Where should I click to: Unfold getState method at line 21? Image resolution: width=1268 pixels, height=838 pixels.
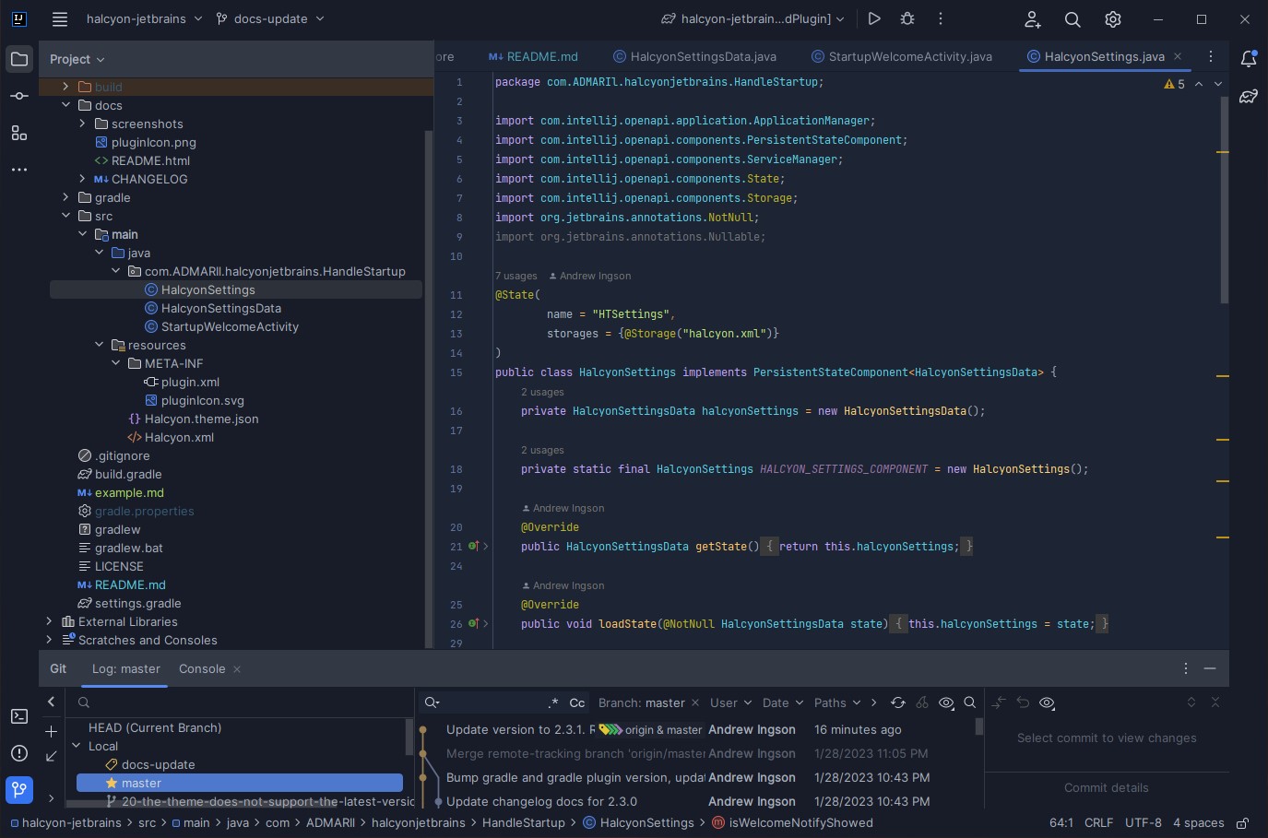point(486,547)
